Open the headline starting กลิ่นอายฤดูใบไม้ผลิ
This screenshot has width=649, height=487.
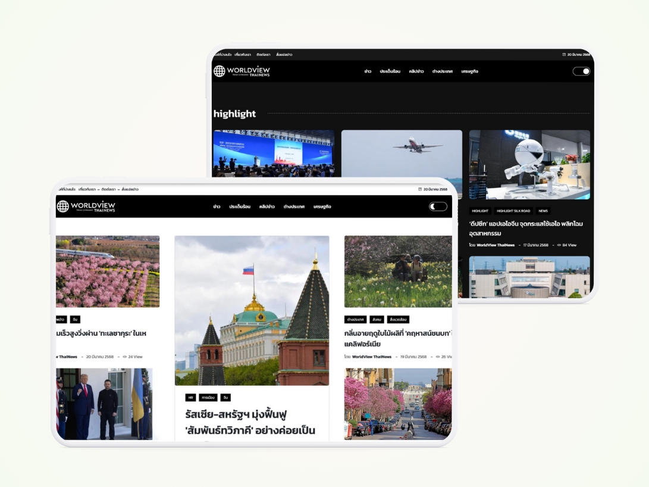(398, 338)
